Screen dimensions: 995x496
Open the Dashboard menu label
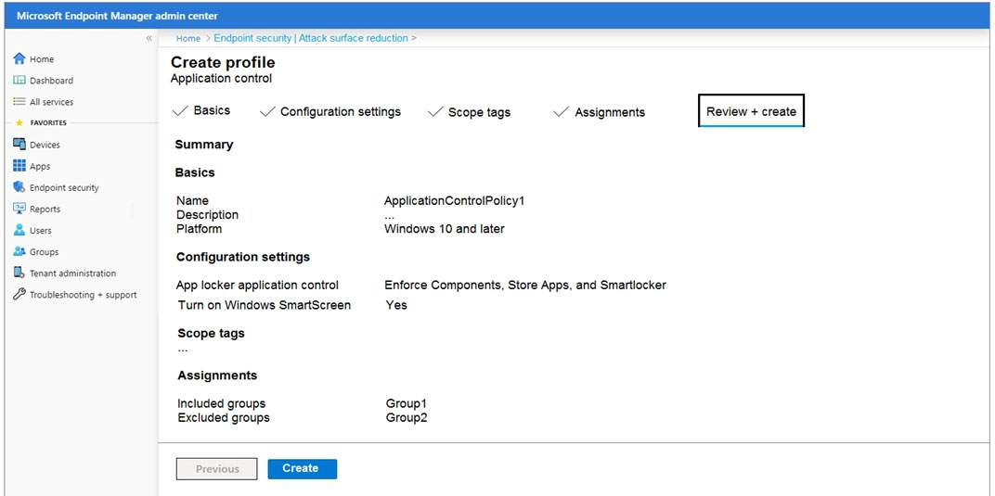(51, 81)
